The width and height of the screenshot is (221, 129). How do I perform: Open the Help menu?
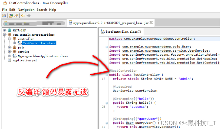(52, 10)
